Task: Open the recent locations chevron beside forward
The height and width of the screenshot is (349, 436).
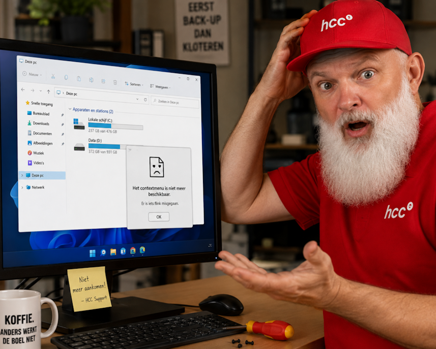Action: click(41, 91)
